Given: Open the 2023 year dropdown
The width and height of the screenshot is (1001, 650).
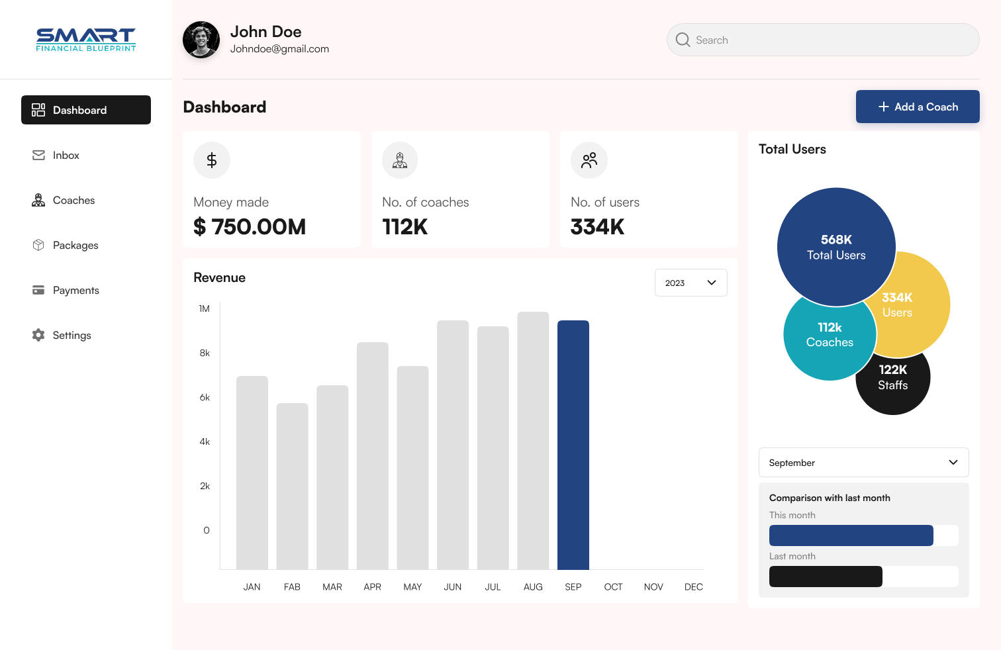Looking at the screenshot, I should point(691,283).
